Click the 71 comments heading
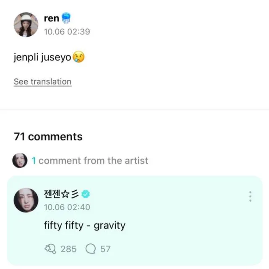Viewport: 269px width, 269px height. click(x=48, y=137)
